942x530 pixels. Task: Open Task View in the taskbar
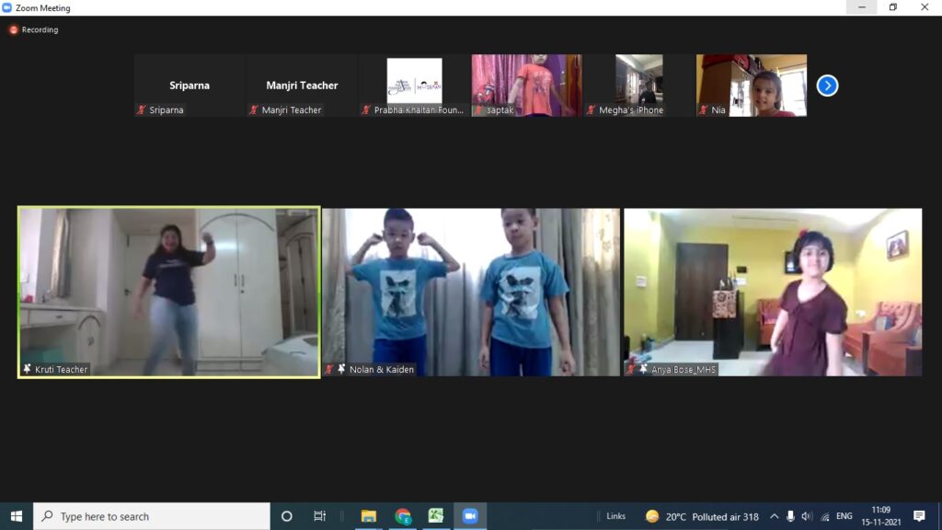[319, 516]
